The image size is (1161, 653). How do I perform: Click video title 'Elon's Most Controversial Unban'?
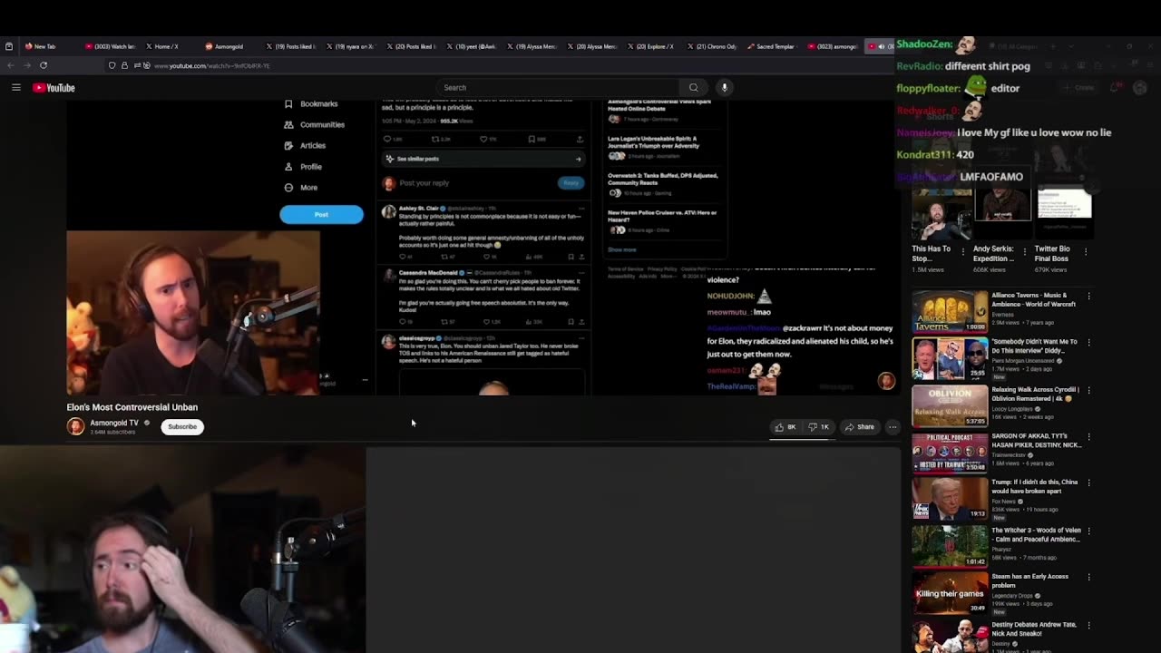pos(132,407)
